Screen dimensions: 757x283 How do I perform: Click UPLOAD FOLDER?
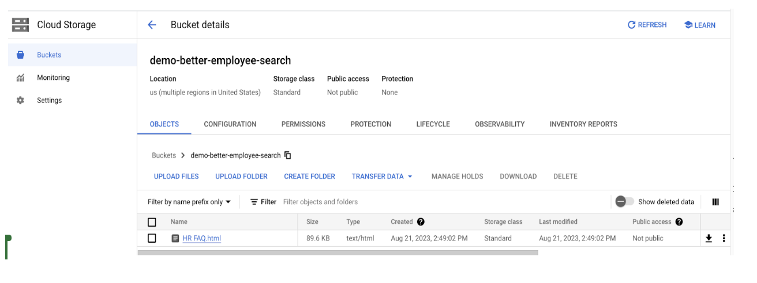click(242, 176)
